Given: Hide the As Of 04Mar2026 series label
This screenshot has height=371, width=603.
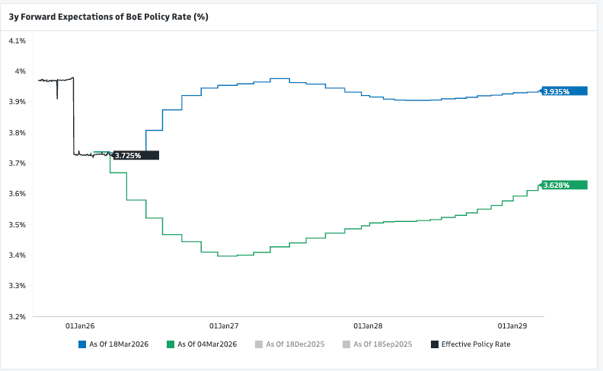Looking at the screenshot, I should click(207, 344).
